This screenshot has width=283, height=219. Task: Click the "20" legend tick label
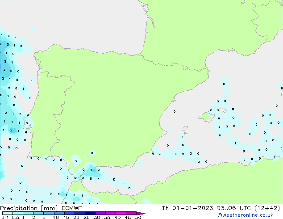(x=76, y=217)
